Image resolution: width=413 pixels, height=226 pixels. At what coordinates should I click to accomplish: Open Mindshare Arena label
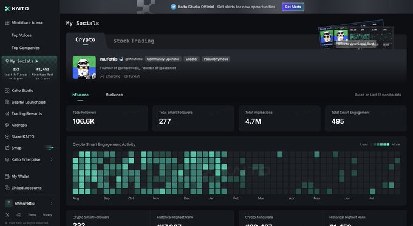coord(27,23)
